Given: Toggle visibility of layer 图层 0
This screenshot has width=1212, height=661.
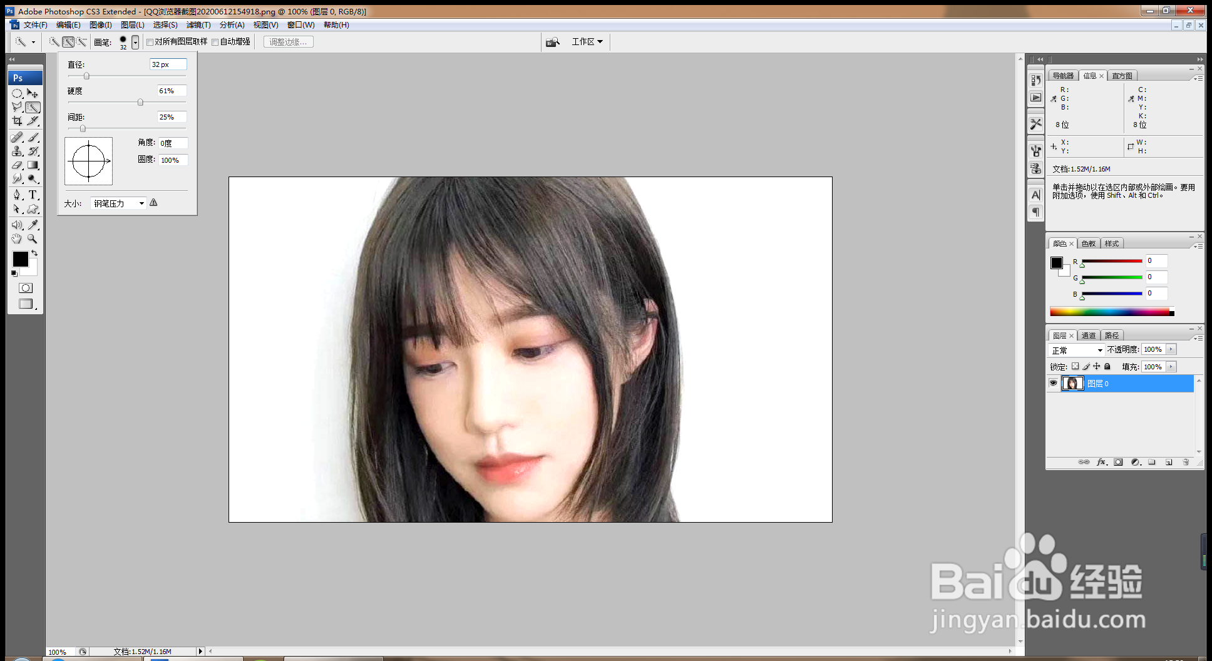Looking at the screenshot, I should click(1053, 383).
